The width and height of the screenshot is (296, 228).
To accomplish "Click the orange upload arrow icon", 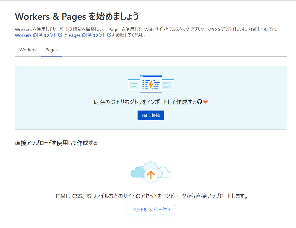I will click(x=151, y=174).
